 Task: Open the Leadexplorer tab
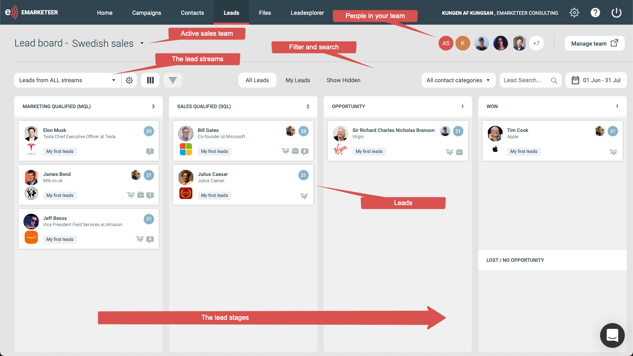tap(307, 13)
